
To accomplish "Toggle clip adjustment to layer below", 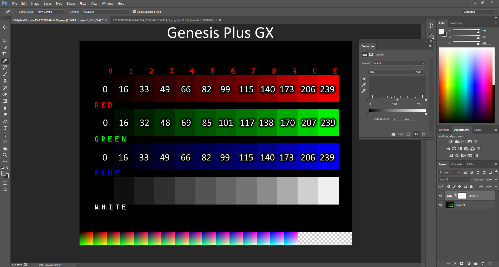I will point(393,134).
